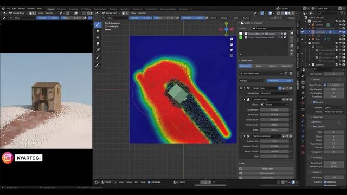The width and height of the screenshot is (347, 195).
Task: Open Camera object dropdown in Camera Culling
Action: pos(274,105)
